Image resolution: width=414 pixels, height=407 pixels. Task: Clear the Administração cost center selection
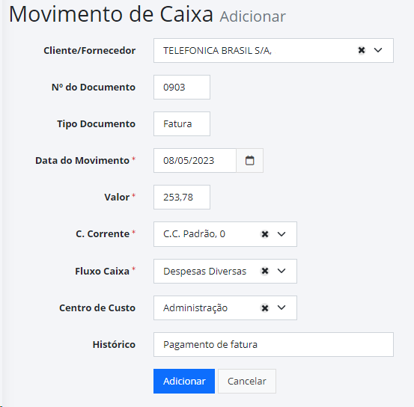coord(264,307)
